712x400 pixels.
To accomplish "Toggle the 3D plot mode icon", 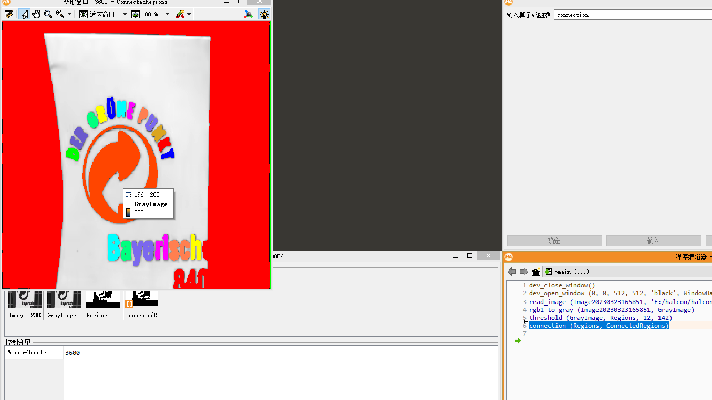I will pos(249,14).
